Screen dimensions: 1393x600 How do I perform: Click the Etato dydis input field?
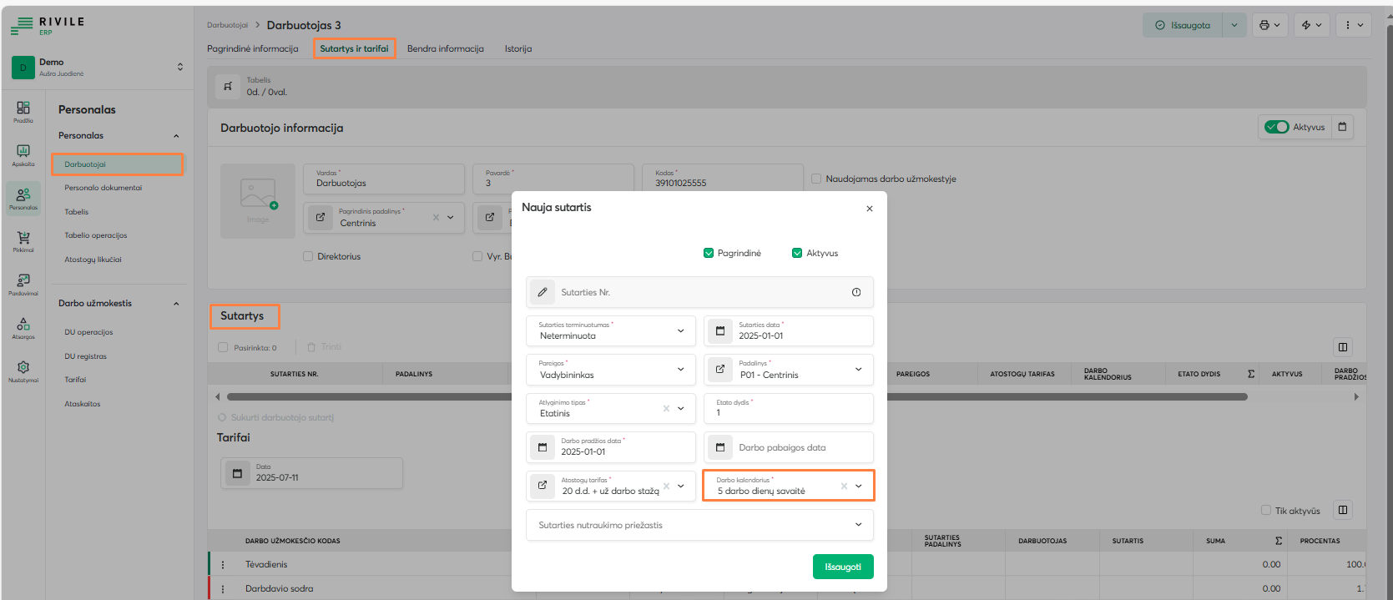789,412
